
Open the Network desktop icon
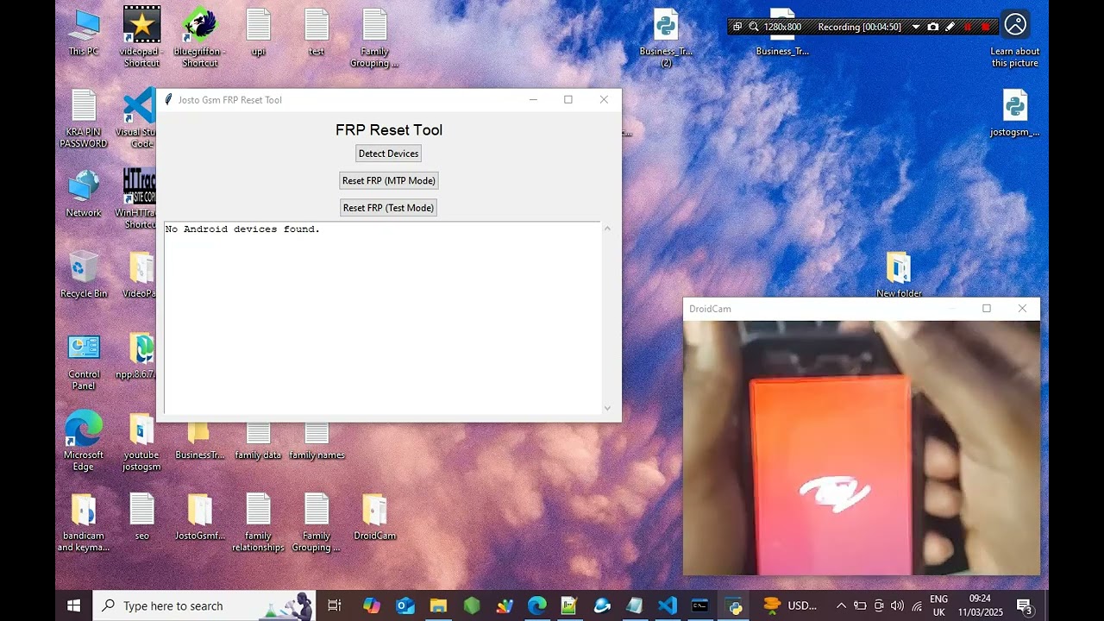pyautogui.click(x=84, y=194)
